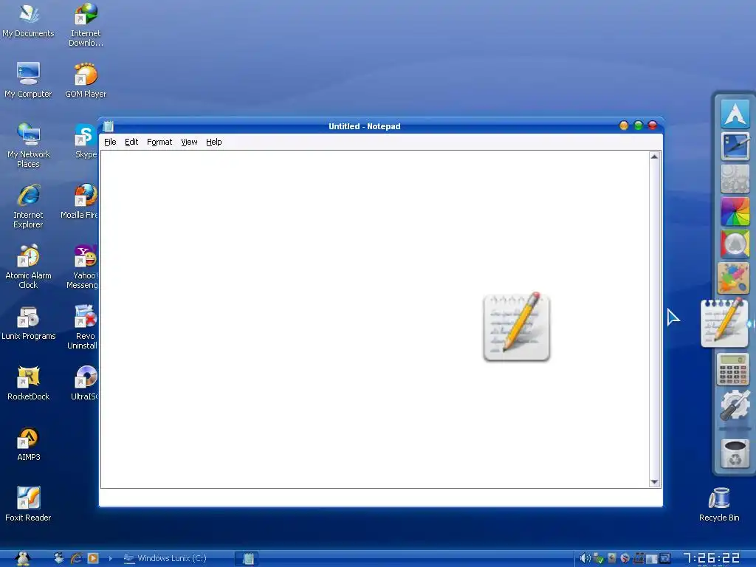The height and width of the screenshot is (567, 756).
Task: Launch the Foxit Reader shortcut
Action: [x=28, y=504]
